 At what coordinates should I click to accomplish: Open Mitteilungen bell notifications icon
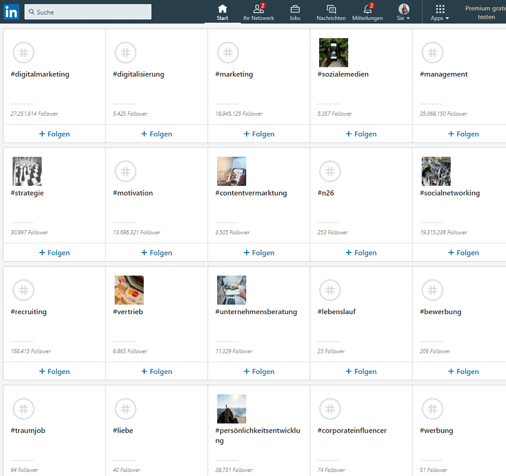368,9
